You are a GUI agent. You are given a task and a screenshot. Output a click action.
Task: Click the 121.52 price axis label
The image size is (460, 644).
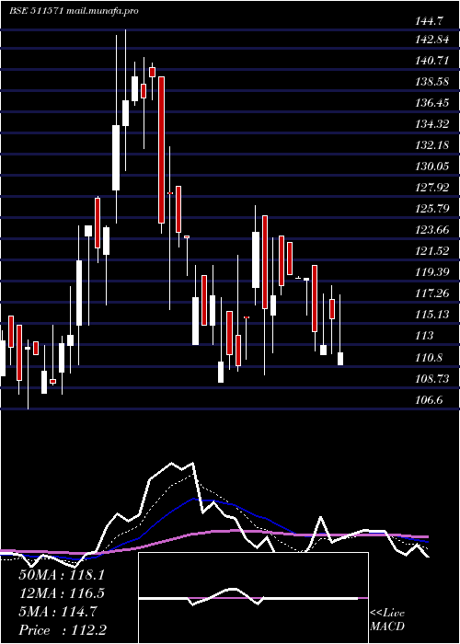pyautogui.click(x=431, y=251)
